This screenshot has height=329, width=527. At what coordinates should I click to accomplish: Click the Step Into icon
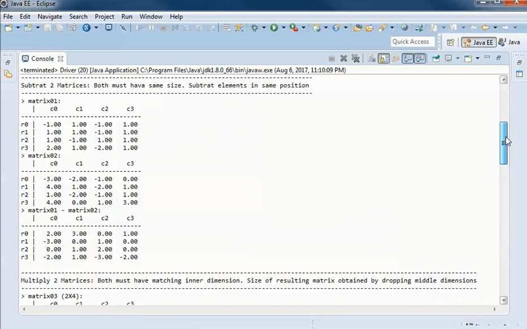tap(187, 28)
